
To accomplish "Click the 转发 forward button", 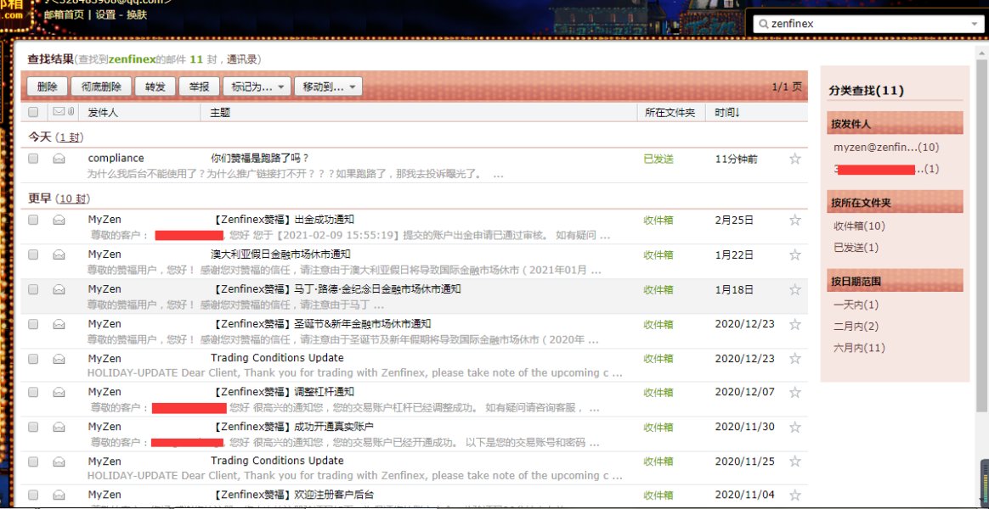I will (155, 87).
